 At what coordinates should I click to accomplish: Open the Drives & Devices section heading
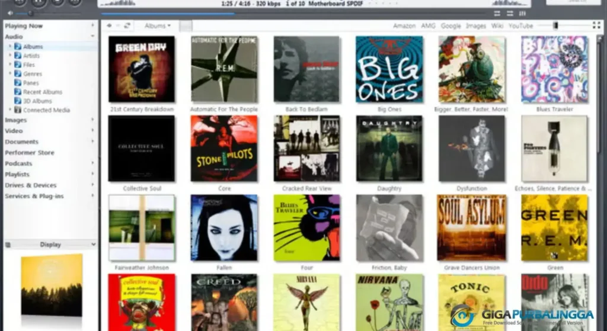click(31, 185)
